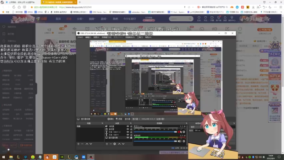The height and width of the screenshot is (160, 284).
Task: Toggle visibility eye of second source row in OBS
Action: pos(128,129)
